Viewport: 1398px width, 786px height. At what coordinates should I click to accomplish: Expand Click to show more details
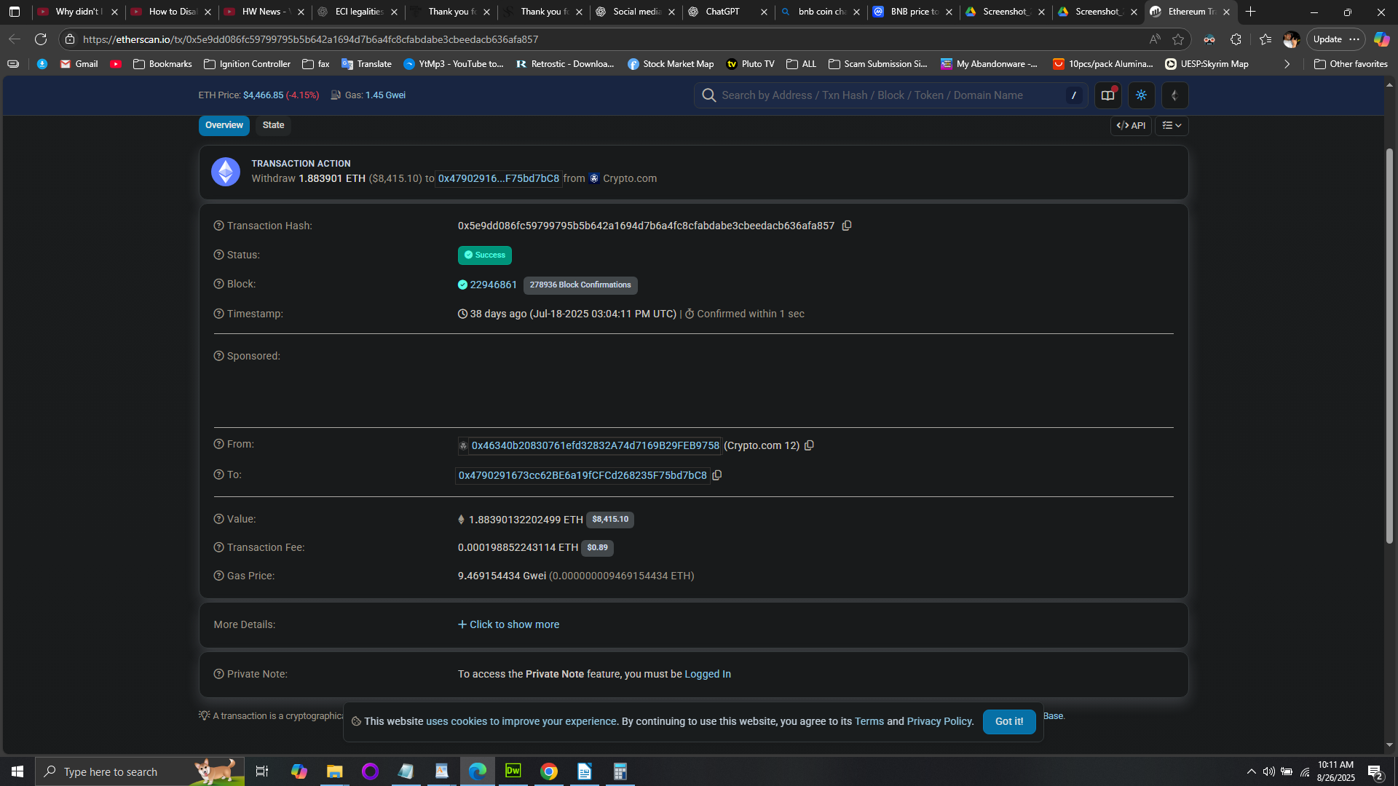(508, 624)
